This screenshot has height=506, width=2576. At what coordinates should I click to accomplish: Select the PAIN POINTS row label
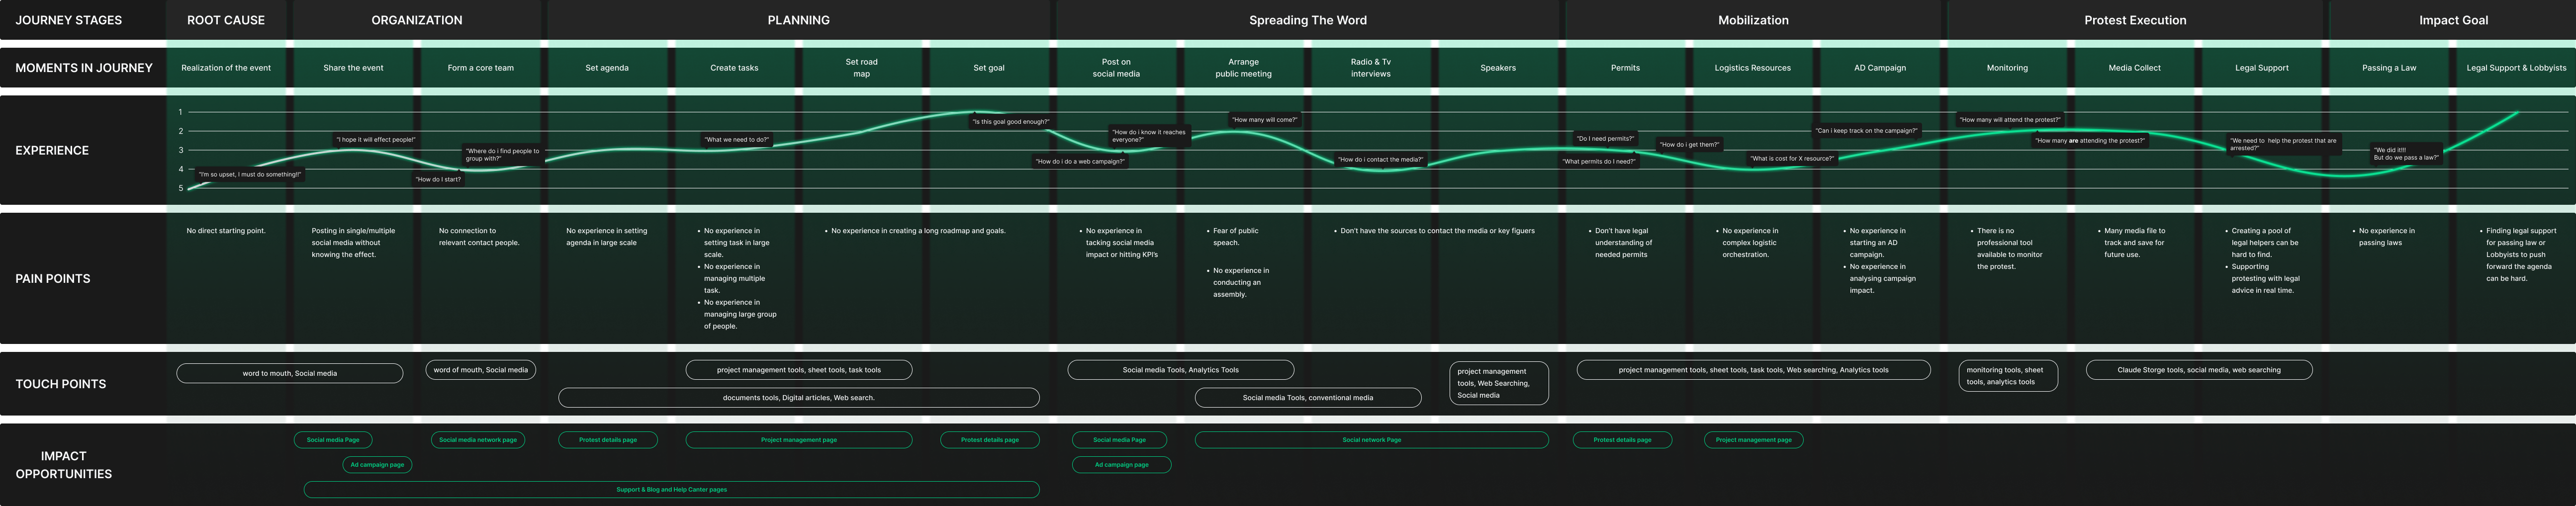[53, 279]
